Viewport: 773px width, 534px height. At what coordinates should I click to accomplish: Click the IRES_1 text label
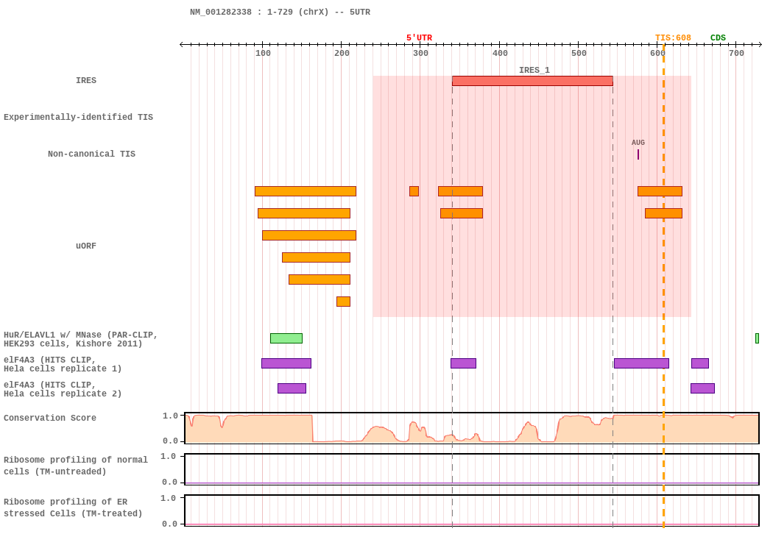click(534, 70)
